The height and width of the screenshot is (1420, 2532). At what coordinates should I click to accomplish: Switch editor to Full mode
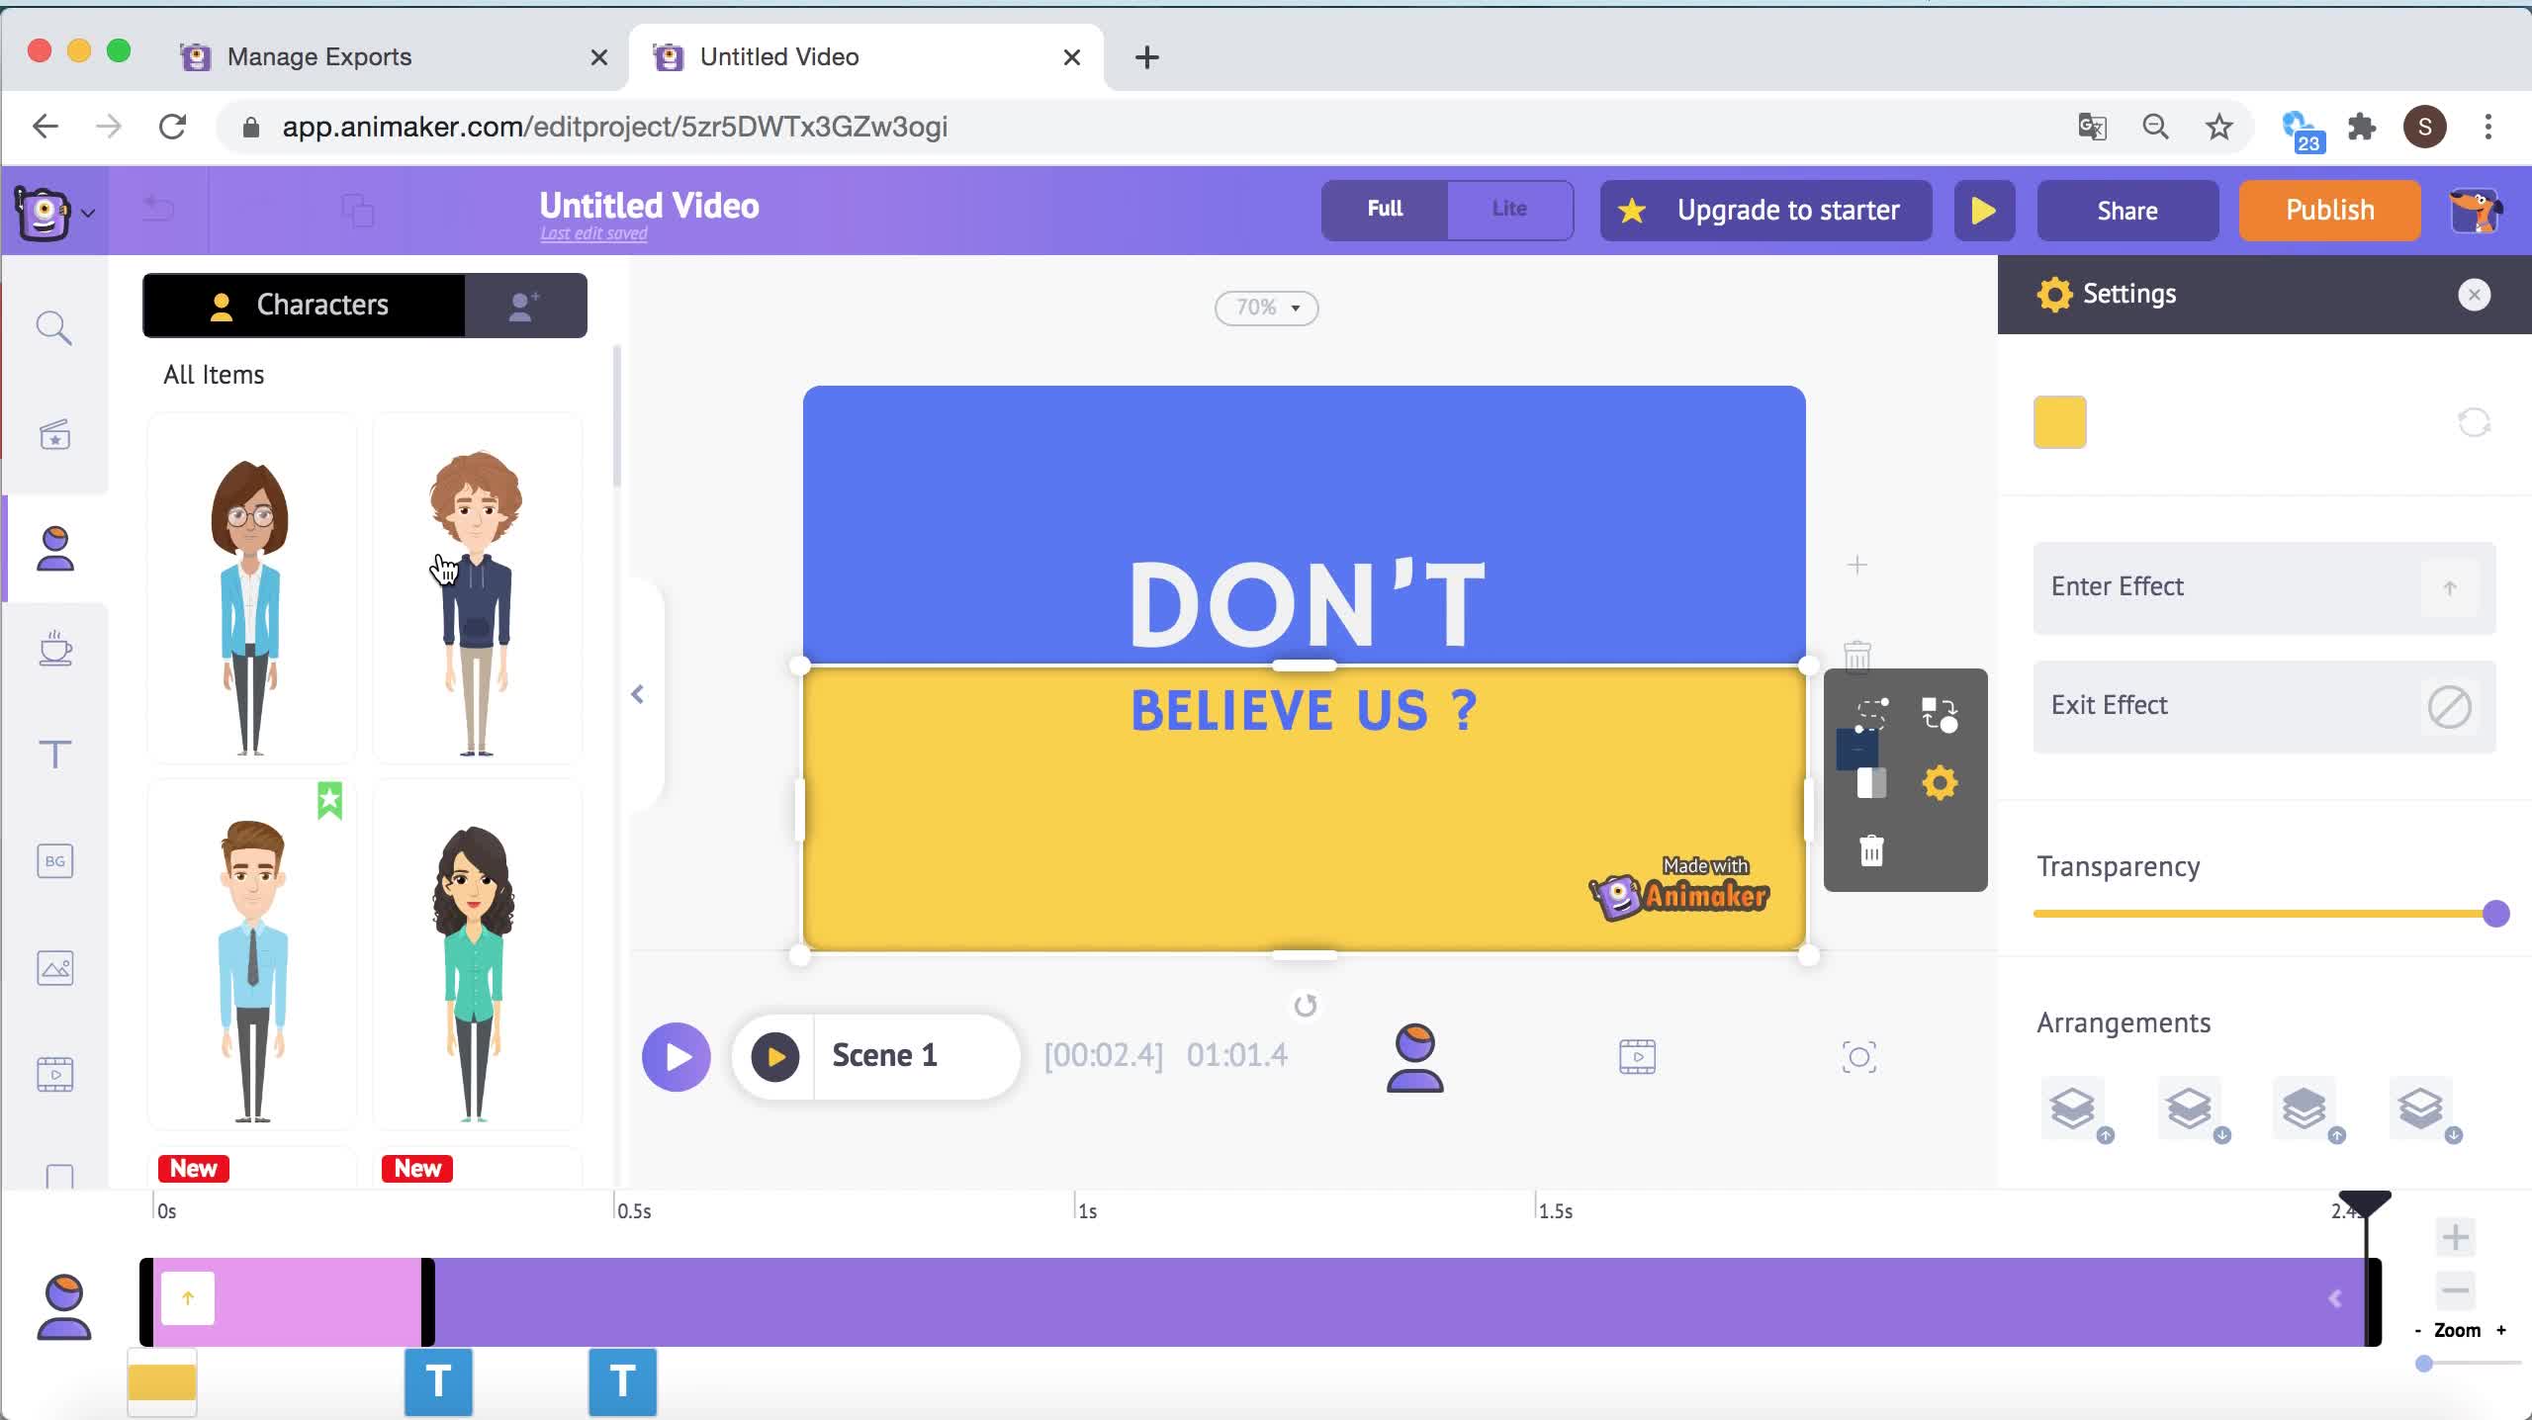tap(1385, 209)
